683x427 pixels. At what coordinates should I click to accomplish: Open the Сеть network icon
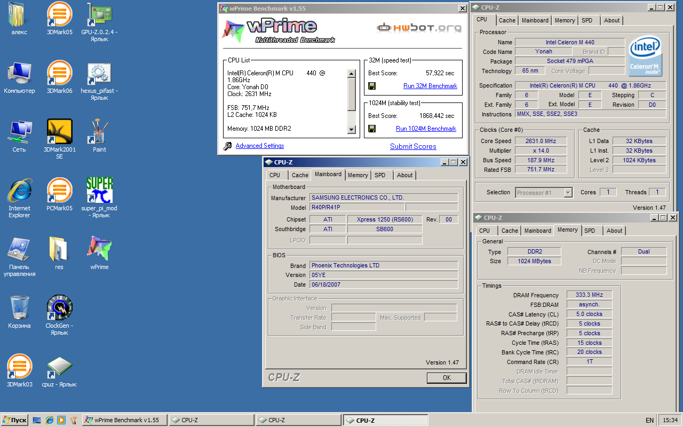click(19, 132)
